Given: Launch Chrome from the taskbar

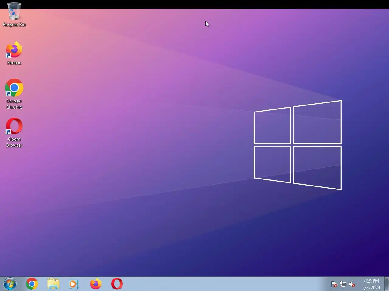Looking at the screenshot, I should (x=32, y=284).
